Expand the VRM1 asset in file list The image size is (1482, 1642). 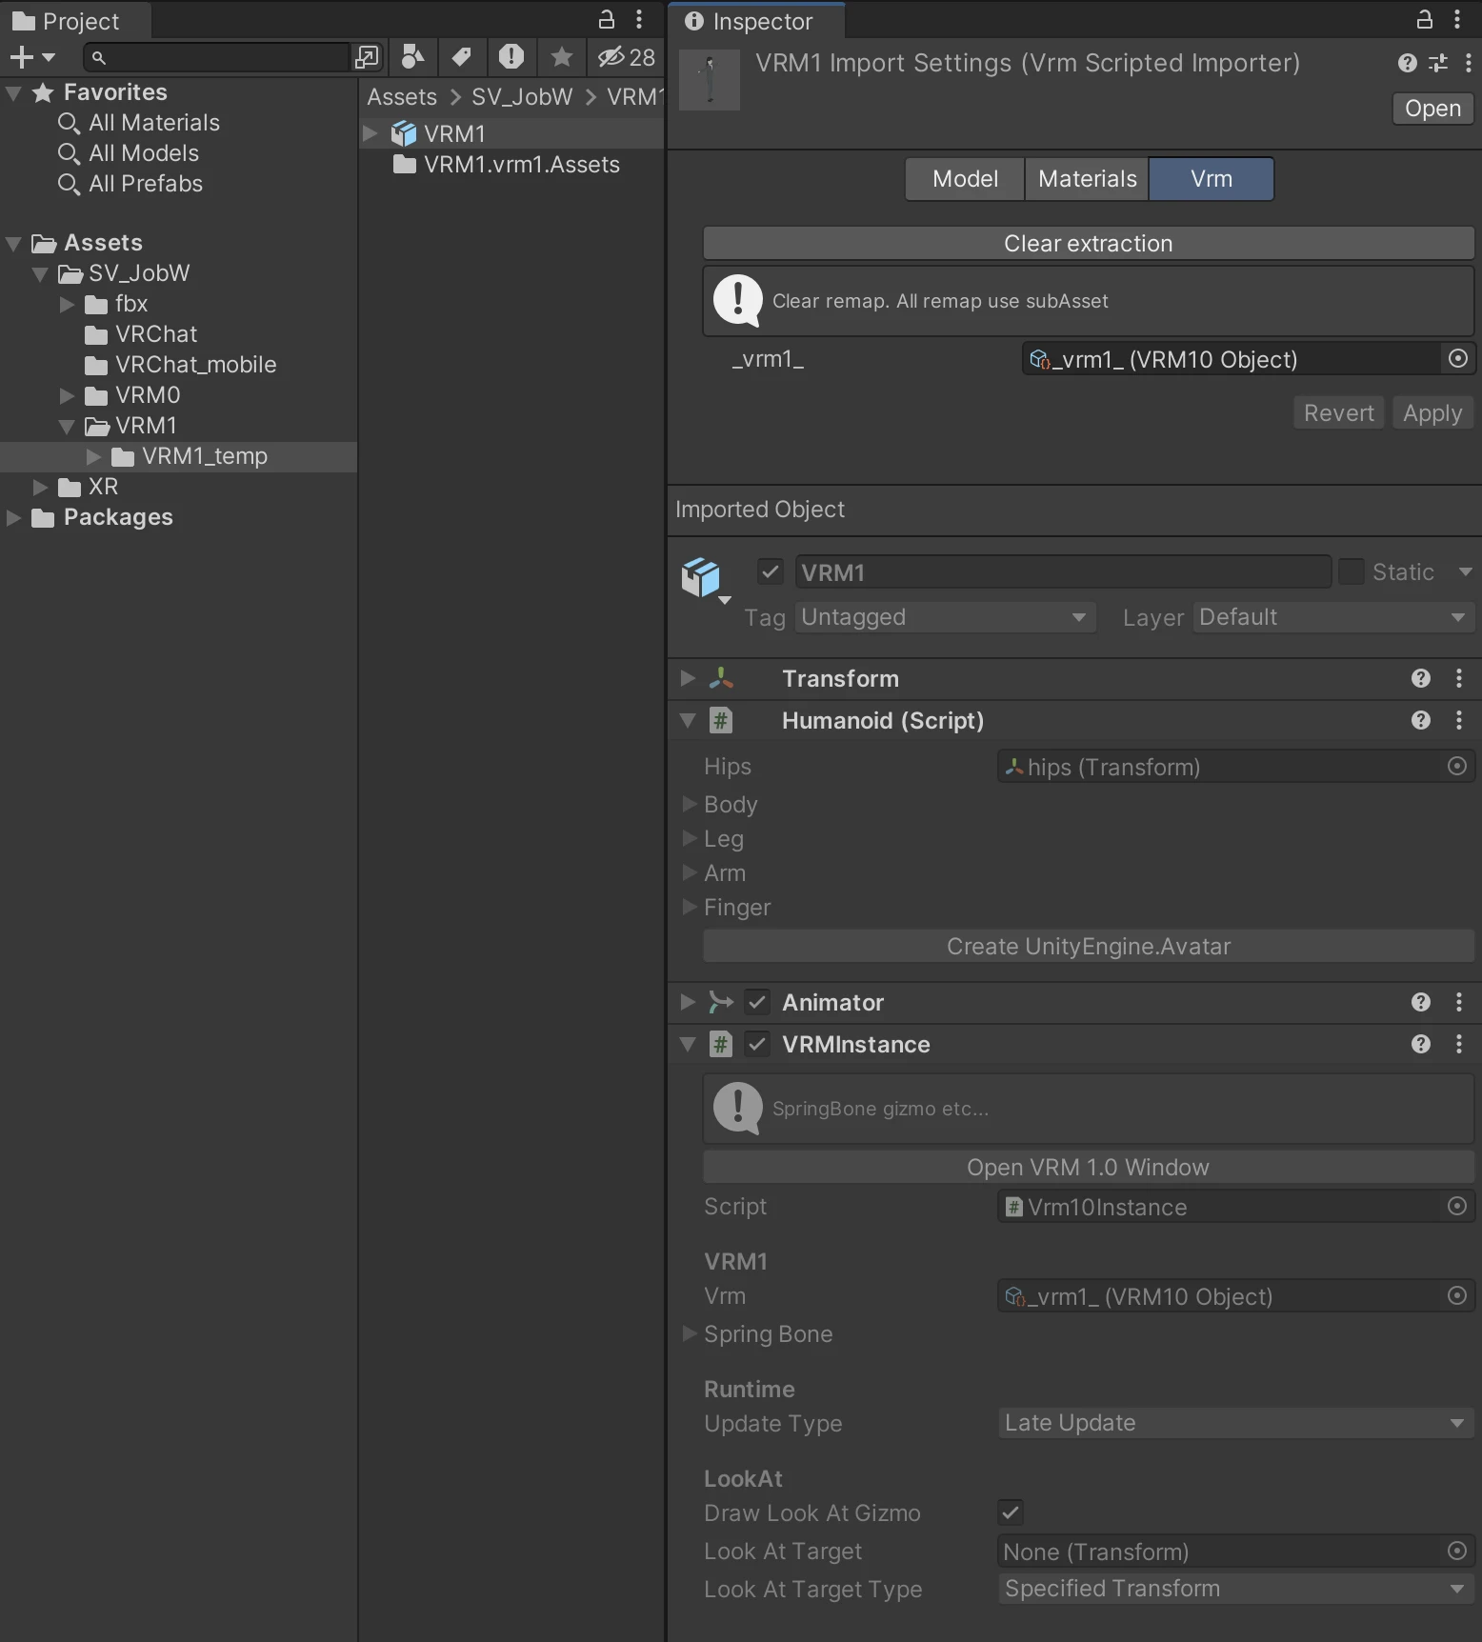coord(370,133)
